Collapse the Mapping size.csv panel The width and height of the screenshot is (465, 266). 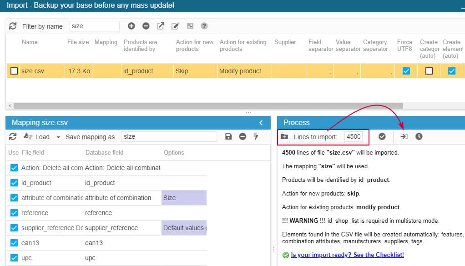click(261, 123)
